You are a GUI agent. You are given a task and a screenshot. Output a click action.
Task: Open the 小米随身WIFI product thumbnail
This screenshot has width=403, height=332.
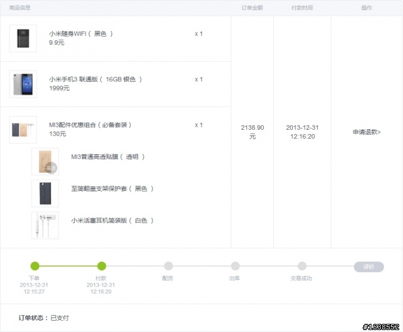click(x=23, y=38)
